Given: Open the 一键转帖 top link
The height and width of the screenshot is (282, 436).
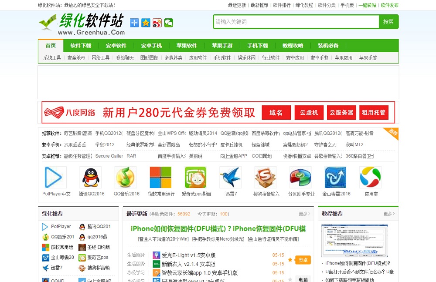Looking at the screenshot, I should pyautogui.click(x=367, y=5).
